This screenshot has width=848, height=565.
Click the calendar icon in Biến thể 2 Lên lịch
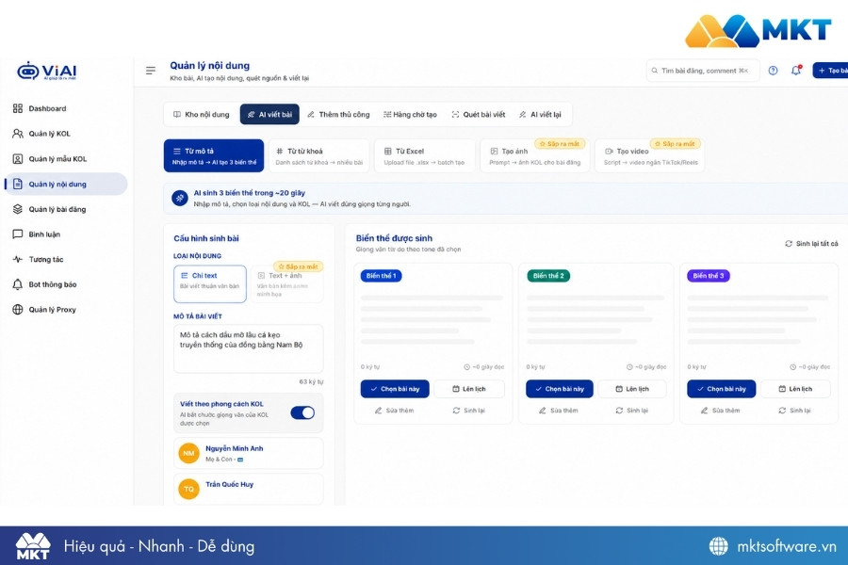pyautogui.click(x=619, y=389)
